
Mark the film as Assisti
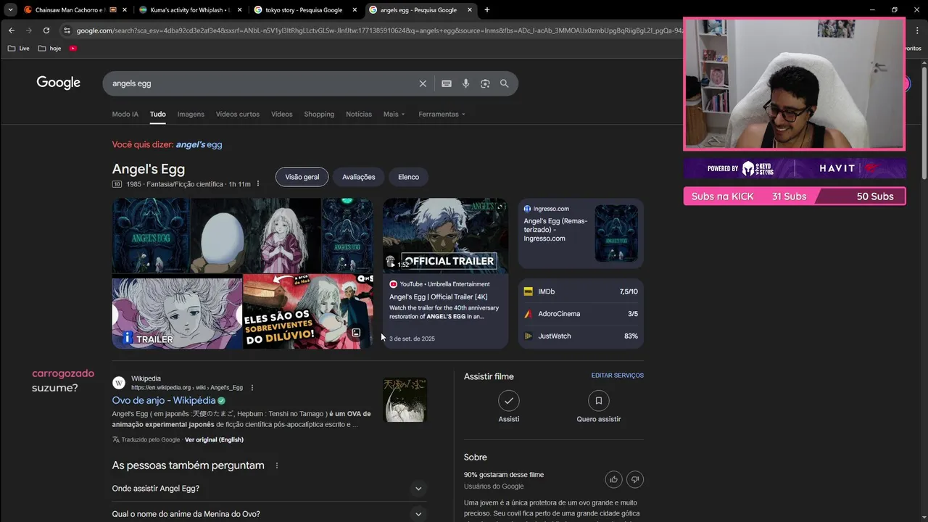[509, 401]
